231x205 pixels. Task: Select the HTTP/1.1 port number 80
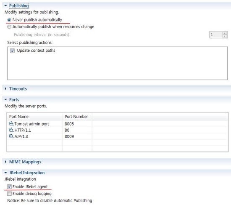point(67,130)
